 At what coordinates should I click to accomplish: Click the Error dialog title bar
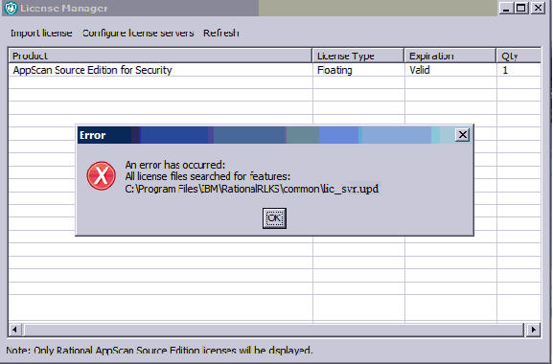(266, 135)
